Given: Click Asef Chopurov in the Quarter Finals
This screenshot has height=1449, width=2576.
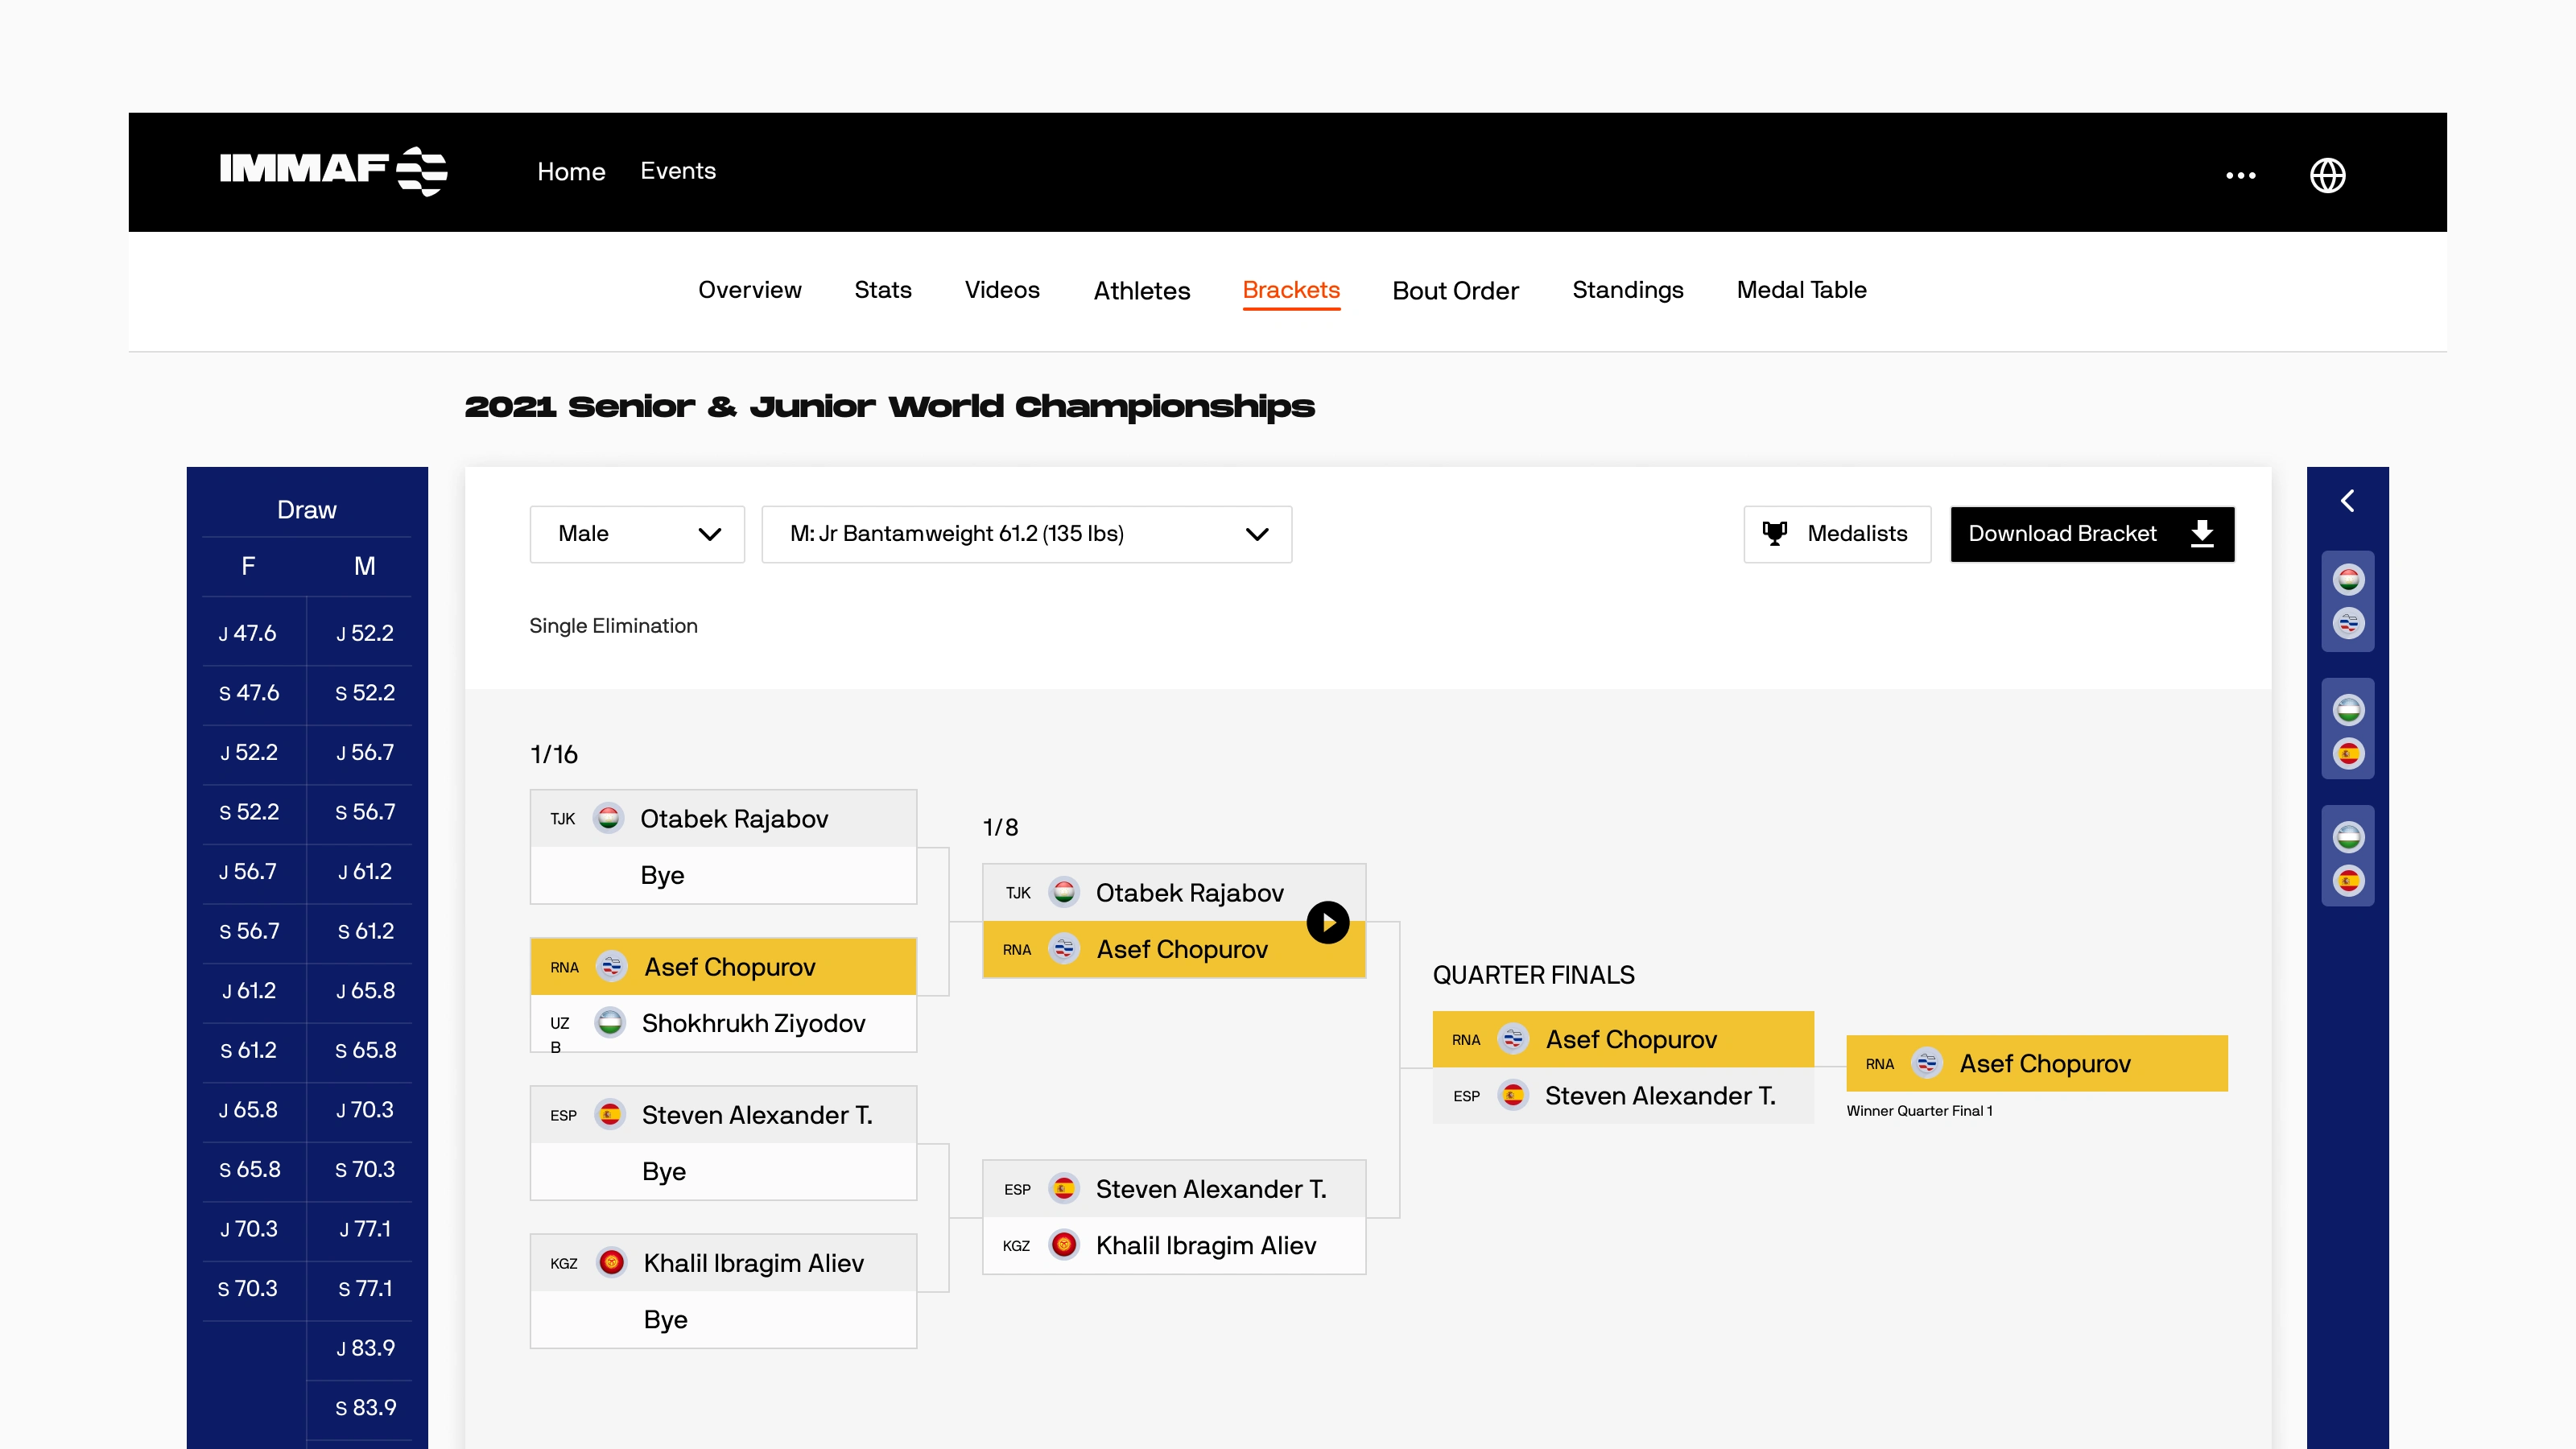Looking at the screenshot, I should pyautogui.click(x=1631, y=1040).
